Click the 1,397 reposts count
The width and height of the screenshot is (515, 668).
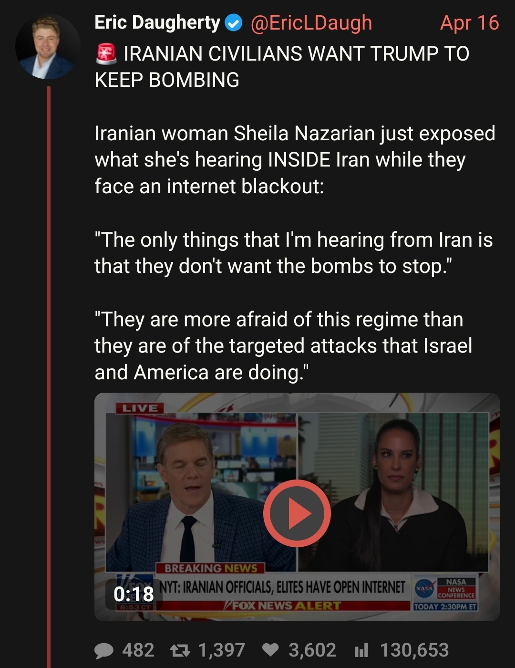pos(221,650)
